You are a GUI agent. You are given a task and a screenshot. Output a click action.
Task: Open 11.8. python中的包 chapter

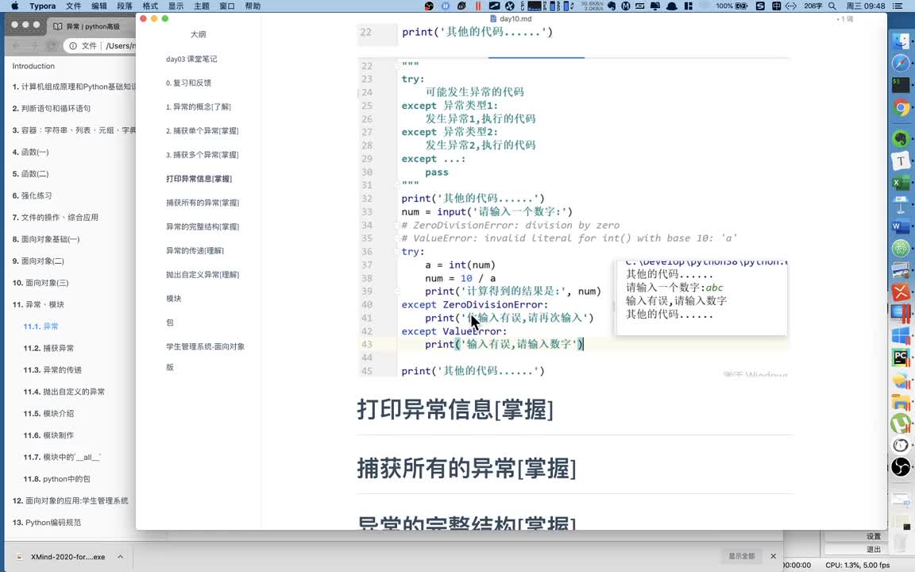click(56, 478)
